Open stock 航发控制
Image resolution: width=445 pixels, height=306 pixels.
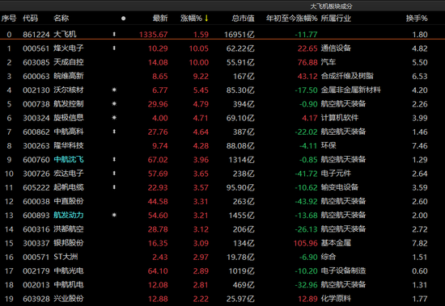69,103
